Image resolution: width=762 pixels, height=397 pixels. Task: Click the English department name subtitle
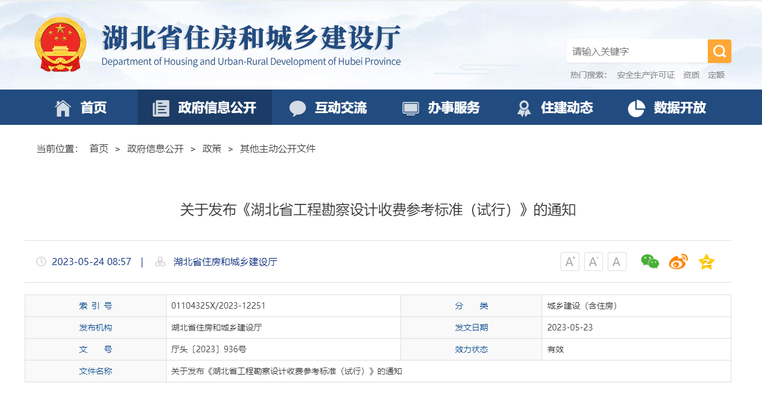pyautogui.click(x=251, y=61)
